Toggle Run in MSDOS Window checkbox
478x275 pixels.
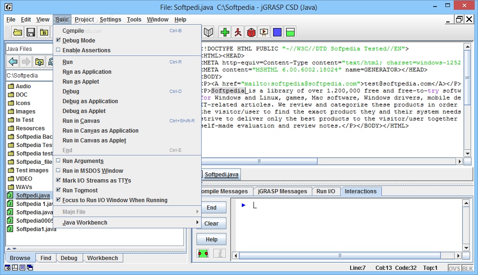[58, 170]
